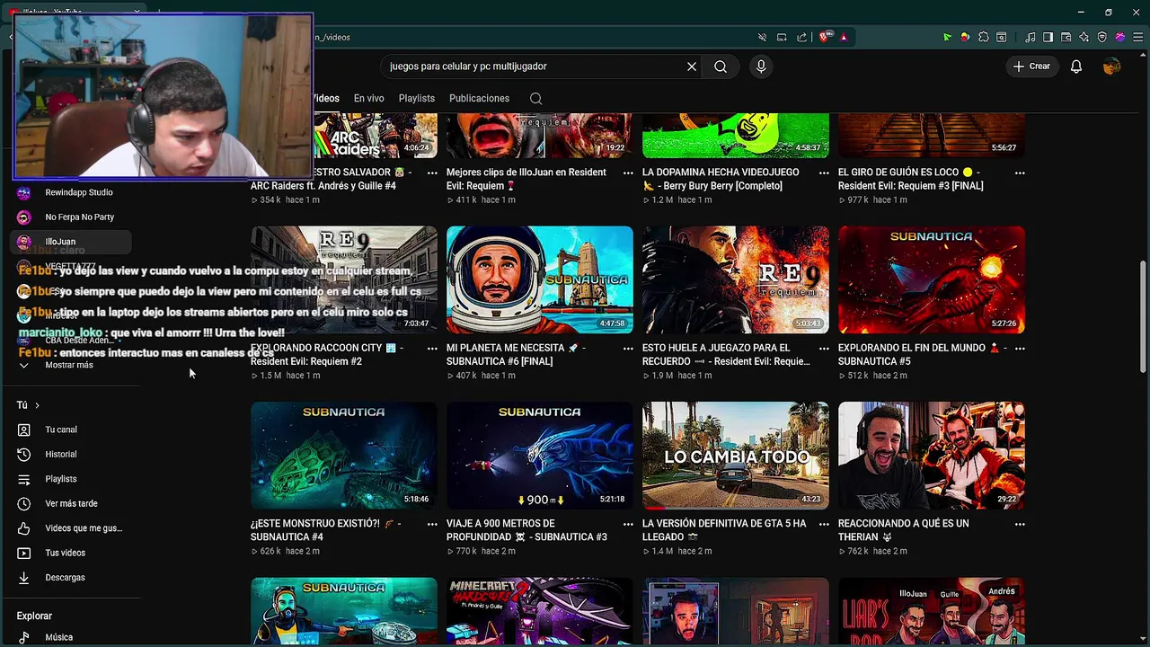Click the green cursor extension icon

947,37
